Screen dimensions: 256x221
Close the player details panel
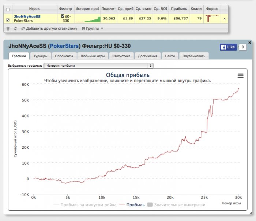[x=250, y=43]
